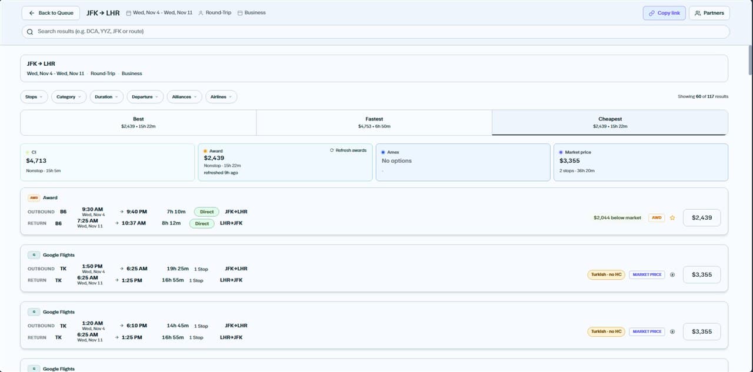This screenshot has height=372, width=753.
Task: Click Turkish - no HC tag on 1:20 AM flight
Action: 607,331
